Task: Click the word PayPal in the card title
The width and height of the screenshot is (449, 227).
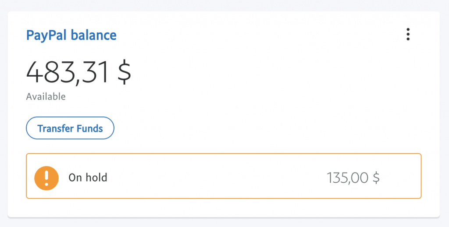Action: click(46, 35)
